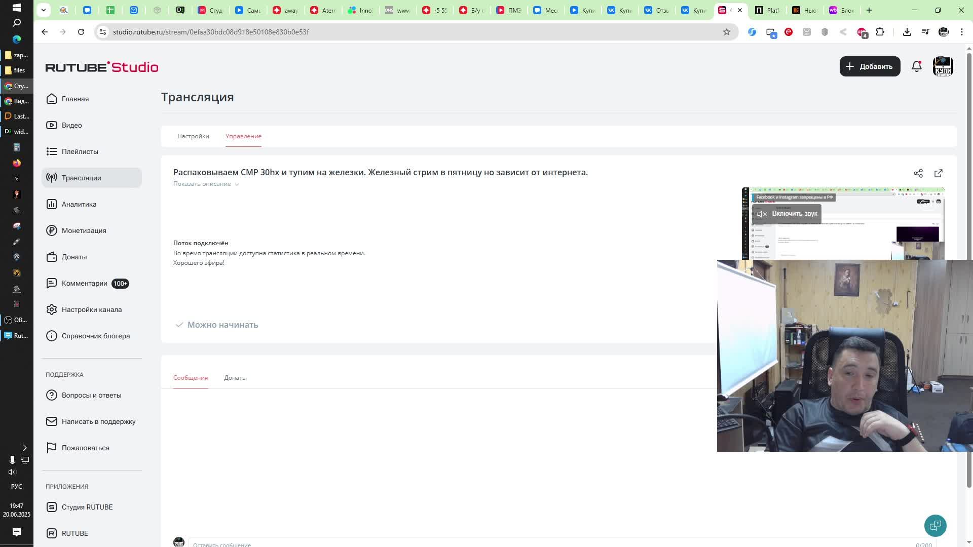Open browser tab search dropdown arrow
973x547 pixels.
(x=44, y=10)
